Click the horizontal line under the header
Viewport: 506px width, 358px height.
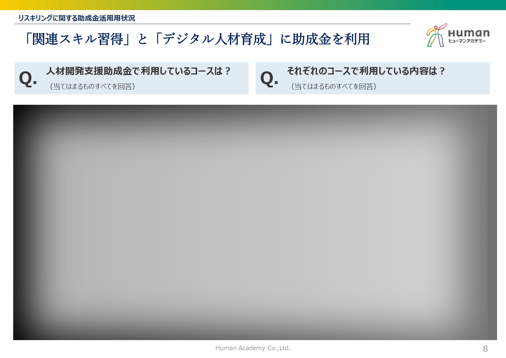212,24
